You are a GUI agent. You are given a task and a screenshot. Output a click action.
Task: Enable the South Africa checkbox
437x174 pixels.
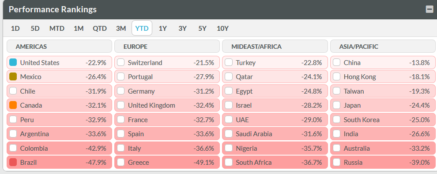(x=229, y=162)
